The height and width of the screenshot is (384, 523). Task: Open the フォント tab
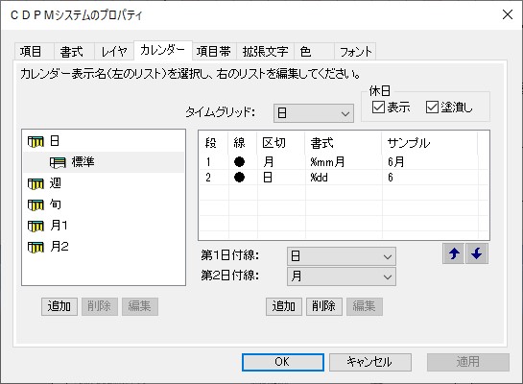click(356, 52)
